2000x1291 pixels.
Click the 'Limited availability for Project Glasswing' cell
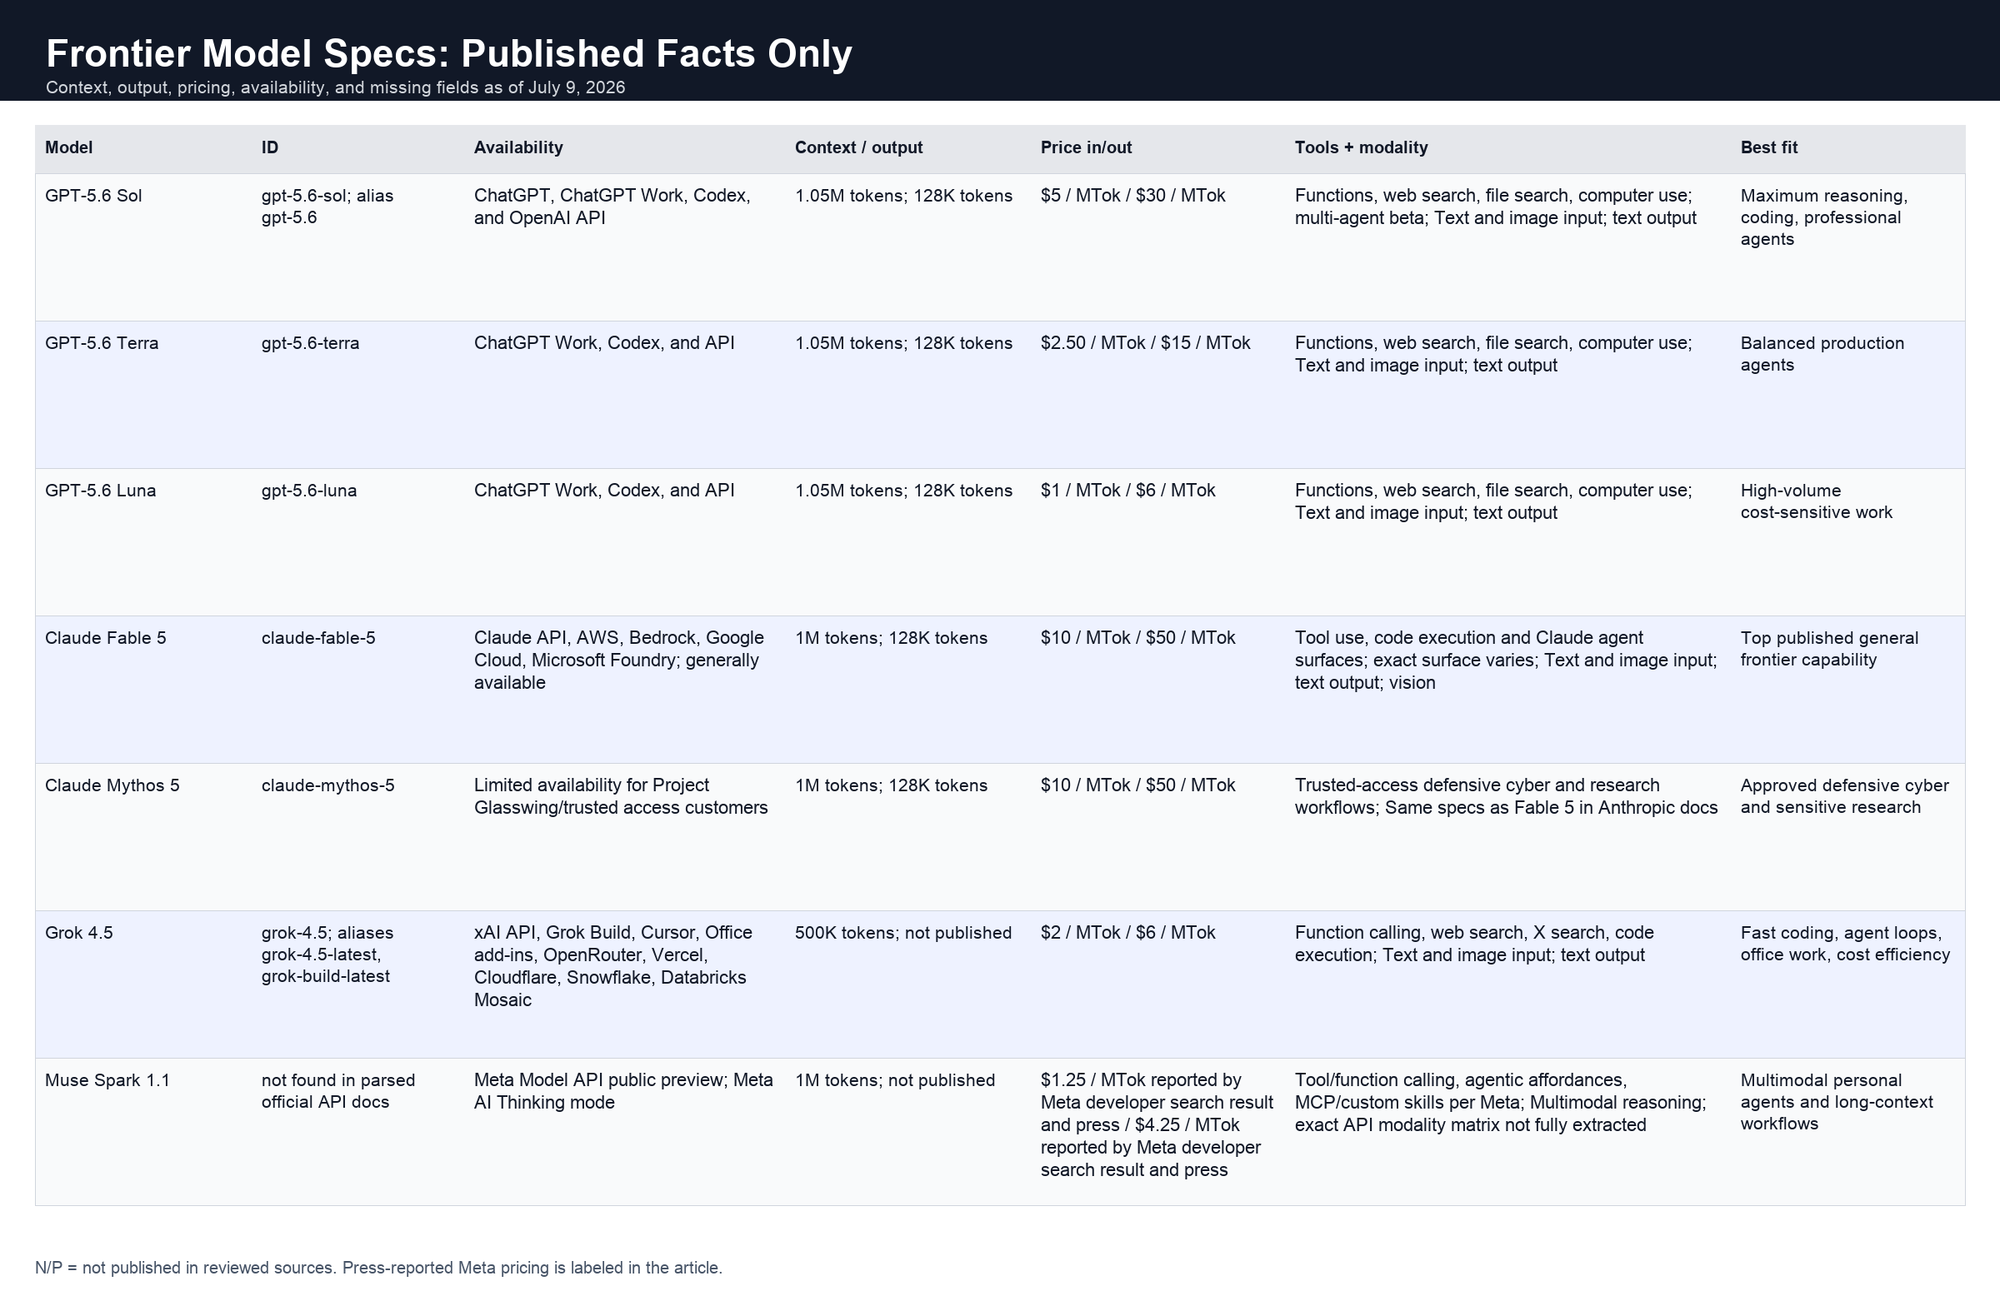tap(621, 797)
